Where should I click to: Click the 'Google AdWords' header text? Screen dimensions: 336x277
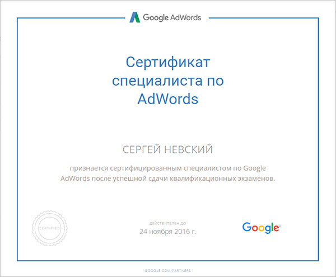(172, 17)
